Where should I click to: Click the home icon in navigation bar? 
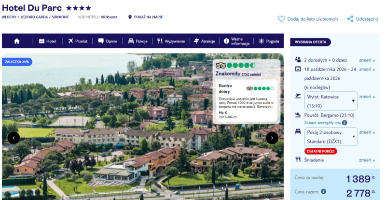[17, 41]
